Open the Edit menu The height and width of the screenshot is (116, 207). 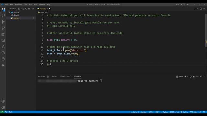tap(12, 5)
